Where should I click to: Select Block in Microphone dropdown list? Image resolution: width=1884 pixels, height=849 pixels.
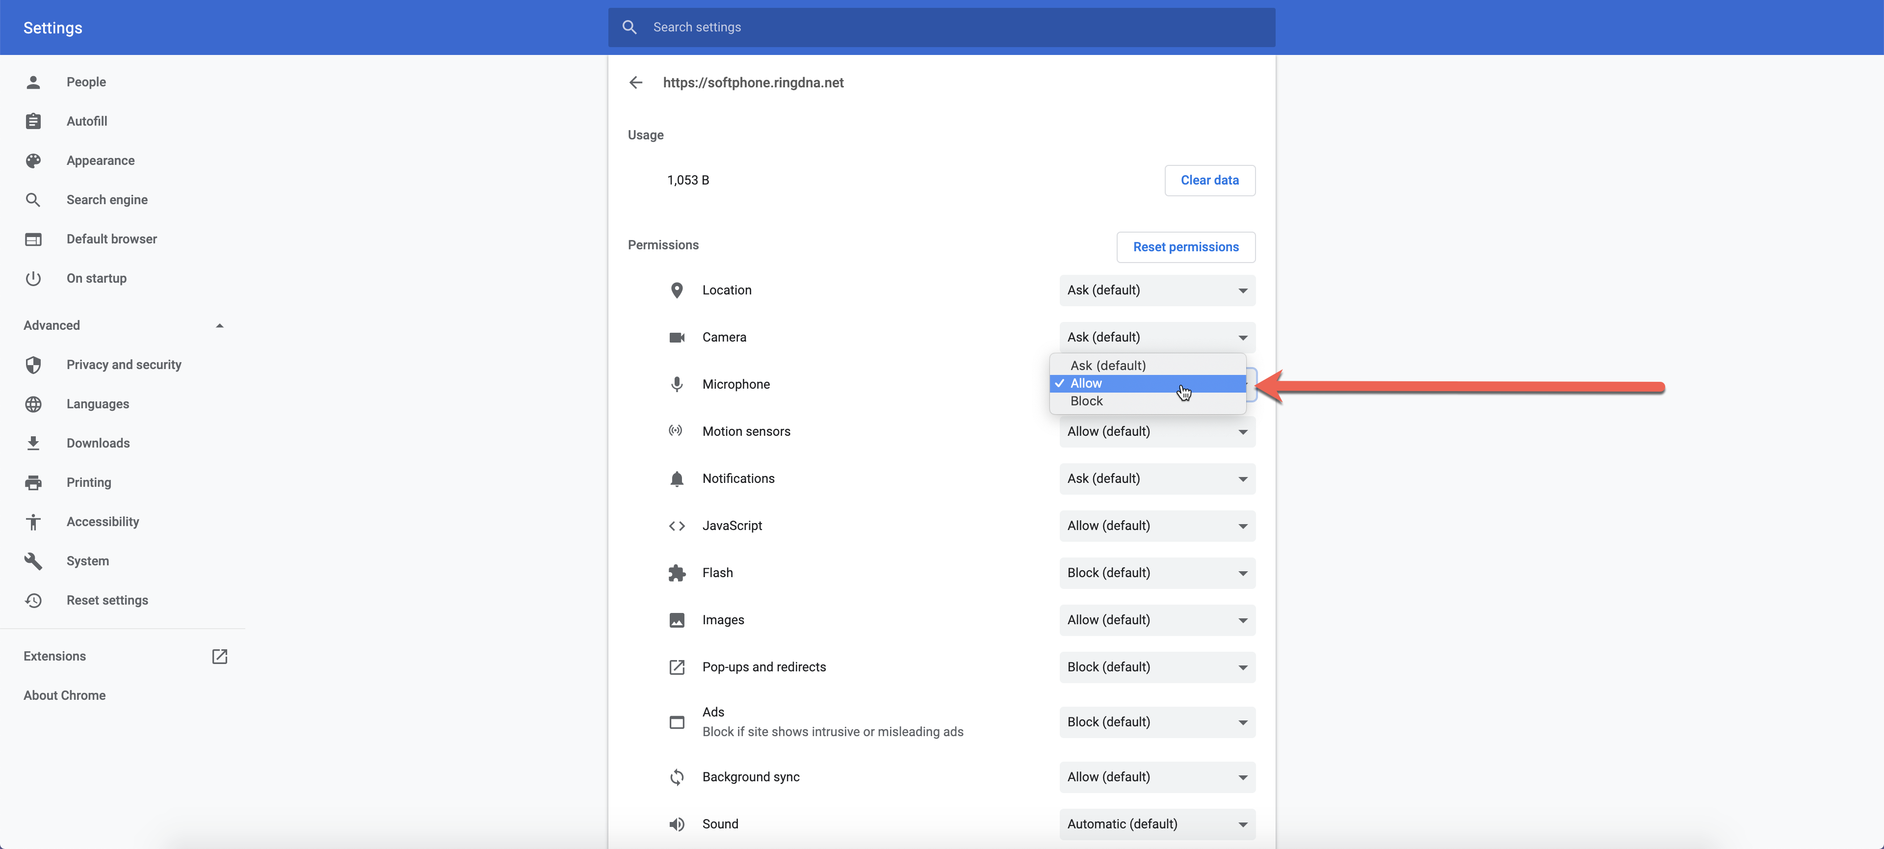(1087, 401)
